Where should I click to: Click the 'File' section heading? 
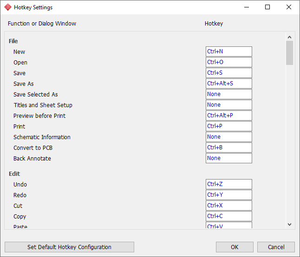coord(13,41)
